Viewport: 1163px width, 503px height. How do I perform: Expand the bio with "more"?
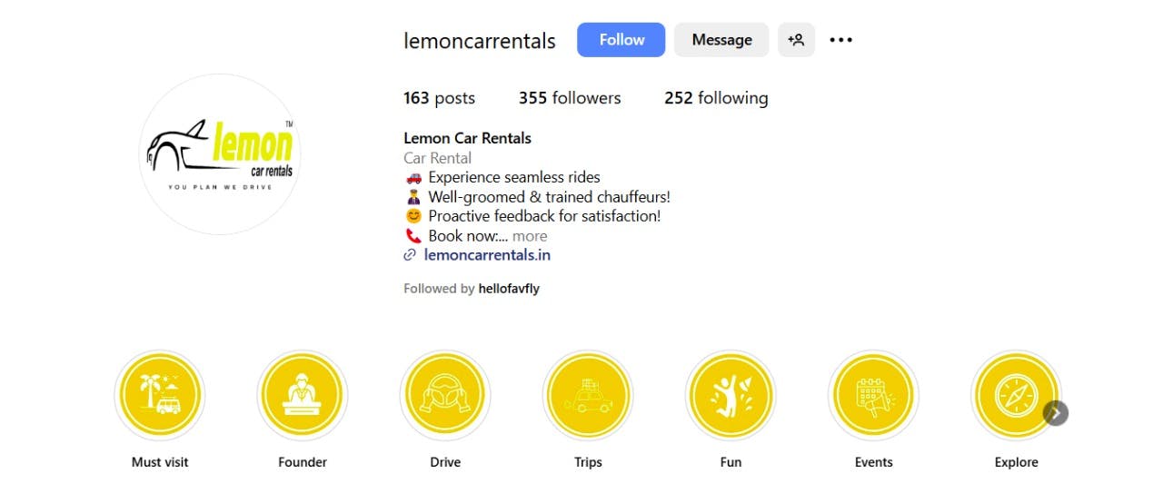pos(530,236)
